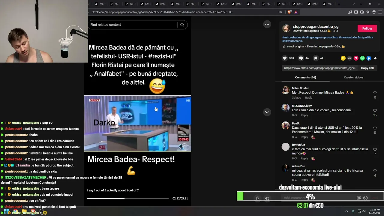Like the video using the heart icon

click(x=285, y=58)
